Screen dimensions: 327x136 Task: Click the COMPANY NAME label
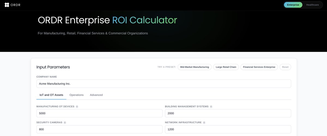(47, 77)
